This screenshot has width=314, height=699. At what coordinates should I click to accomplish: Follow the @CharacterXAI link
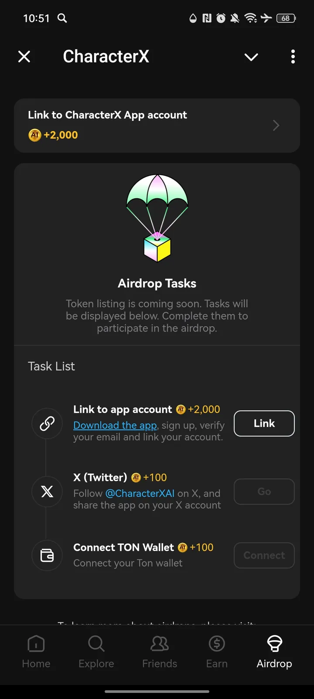[140, 493]
